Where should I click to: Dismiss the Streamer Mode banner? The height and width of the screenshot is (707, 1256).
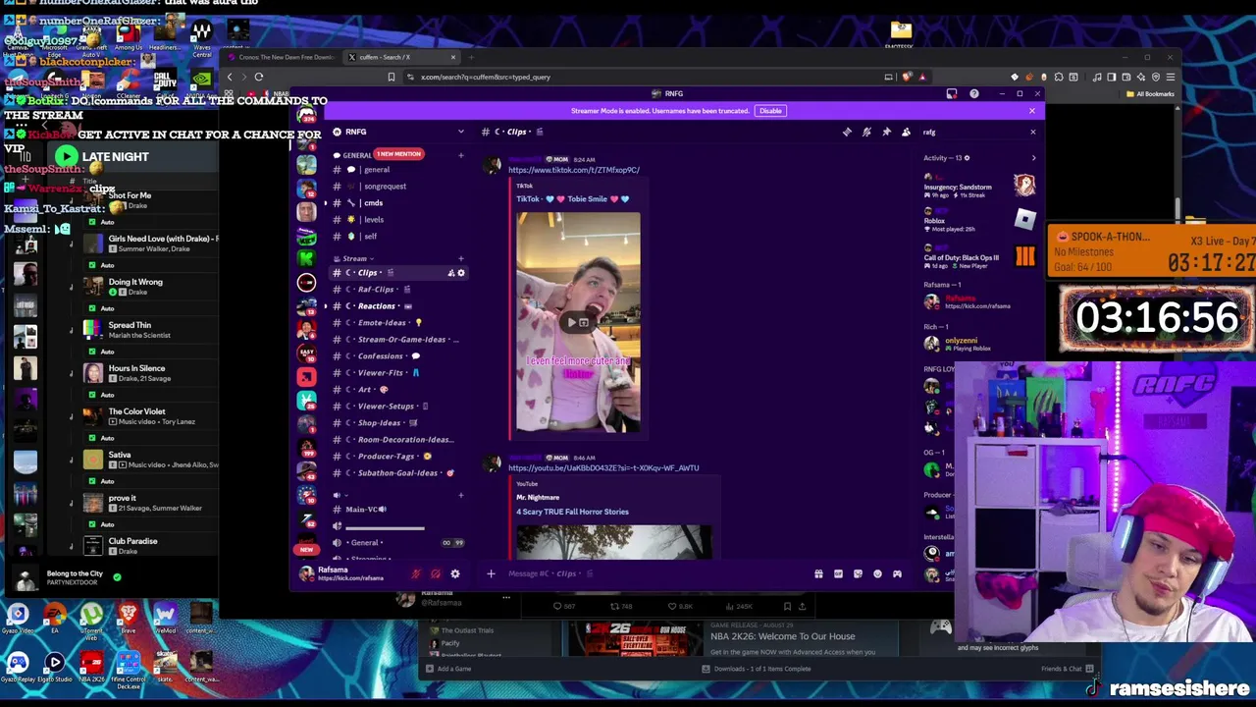(1032, 111)
